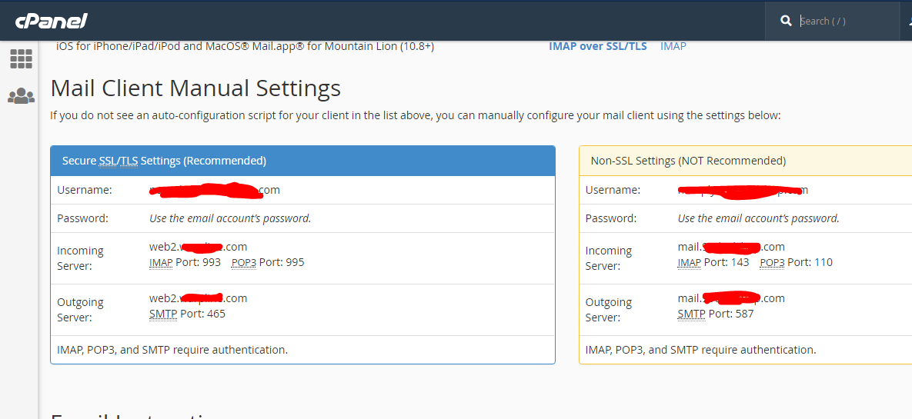This screenshot has height=419, width=912.
Task: Open the plain IMAP link
Action: (673, 46)
